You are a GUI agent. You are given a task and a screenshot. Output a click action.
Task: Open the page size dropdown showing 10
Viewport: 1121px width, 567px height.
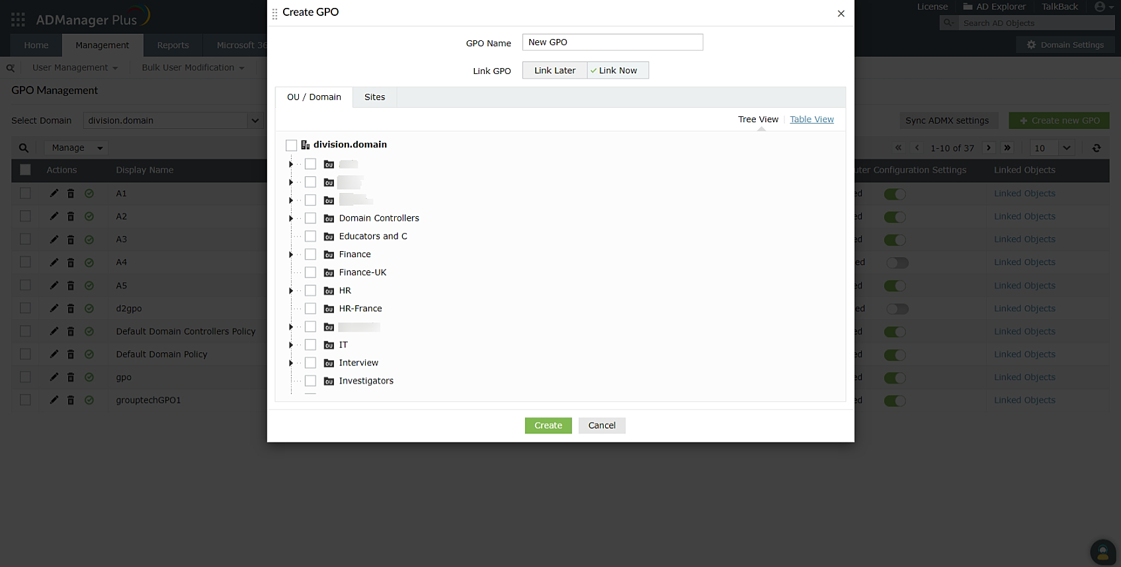point(1052,148)
